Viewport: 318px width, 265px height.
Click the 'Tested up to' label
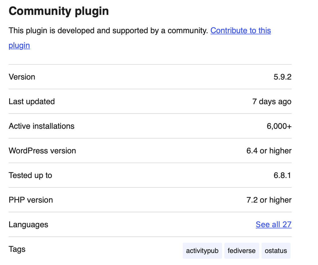click(30, 175)
